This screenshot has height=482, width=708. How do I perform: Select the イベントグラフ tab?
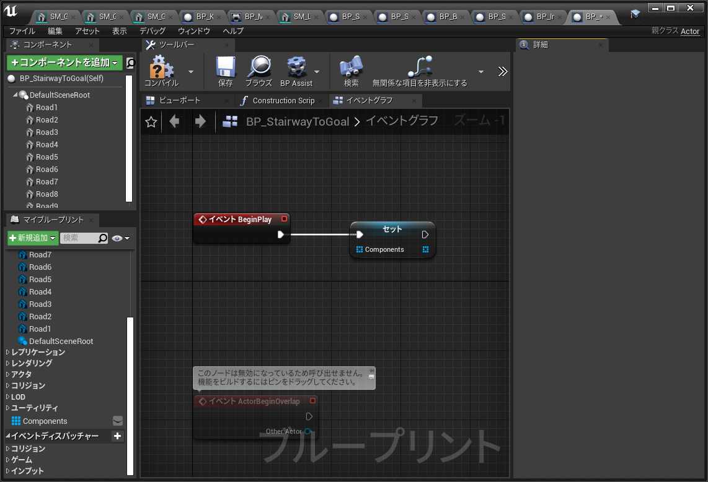coord(375,100)
